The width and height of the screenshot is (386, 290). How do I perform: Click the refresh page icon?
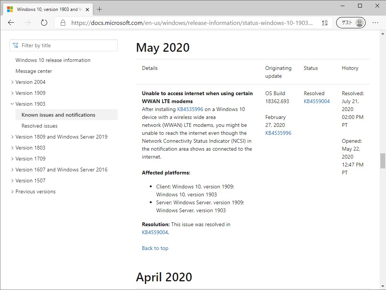click(44, 23)
